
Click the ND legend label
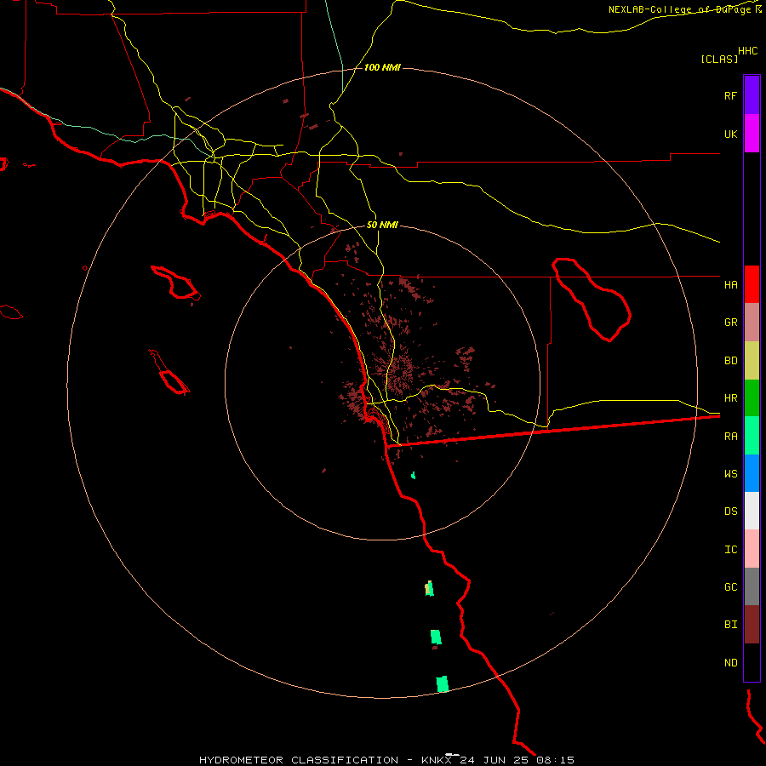click(x=730, y=663)
